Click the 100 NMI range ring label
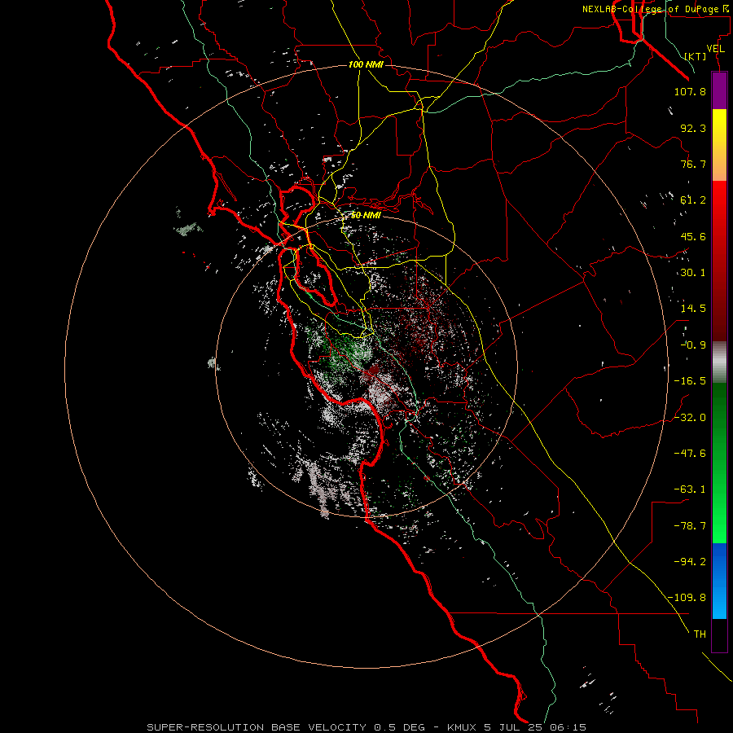 point(366,64)
